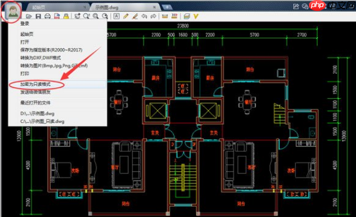Click the user avatar menu button
The image size is (356, 217).
[x=13, y=11]
